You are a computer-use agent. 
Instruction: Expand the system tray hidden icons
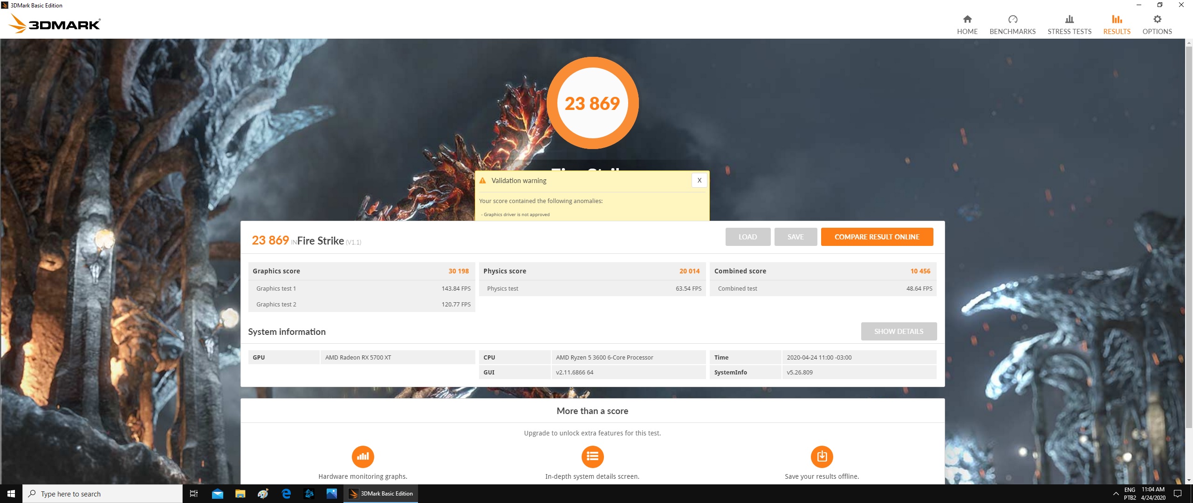[x=1116, y=494]
